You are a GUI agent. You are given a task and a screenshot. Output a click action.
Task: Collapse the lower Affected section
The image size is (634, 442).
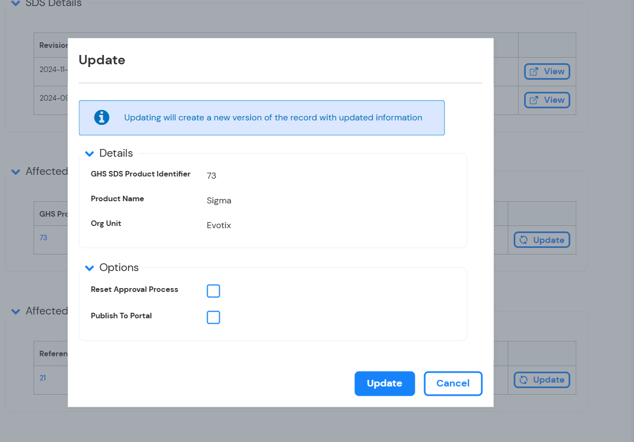(15, 311)
